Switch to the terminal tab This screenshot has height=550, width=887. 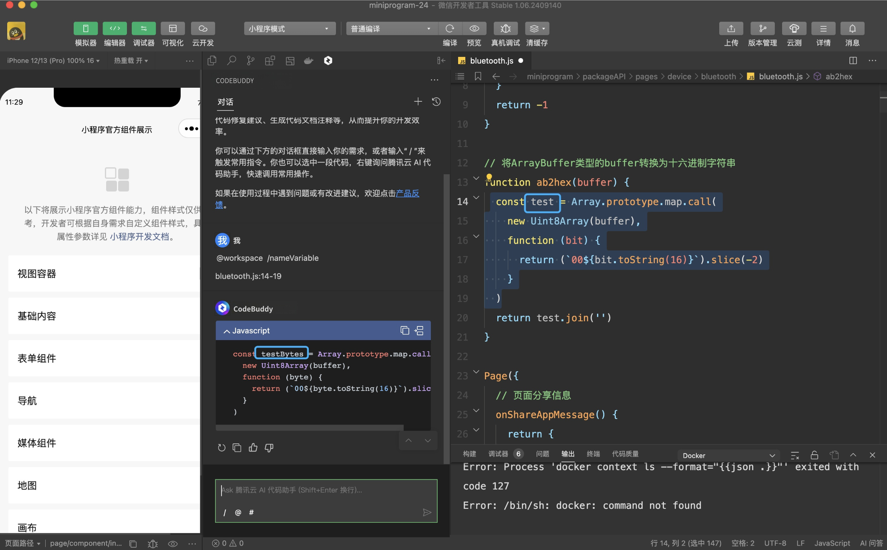click(593, 454)
